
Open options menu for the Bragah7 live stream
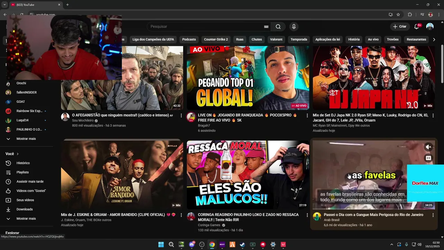307,115
